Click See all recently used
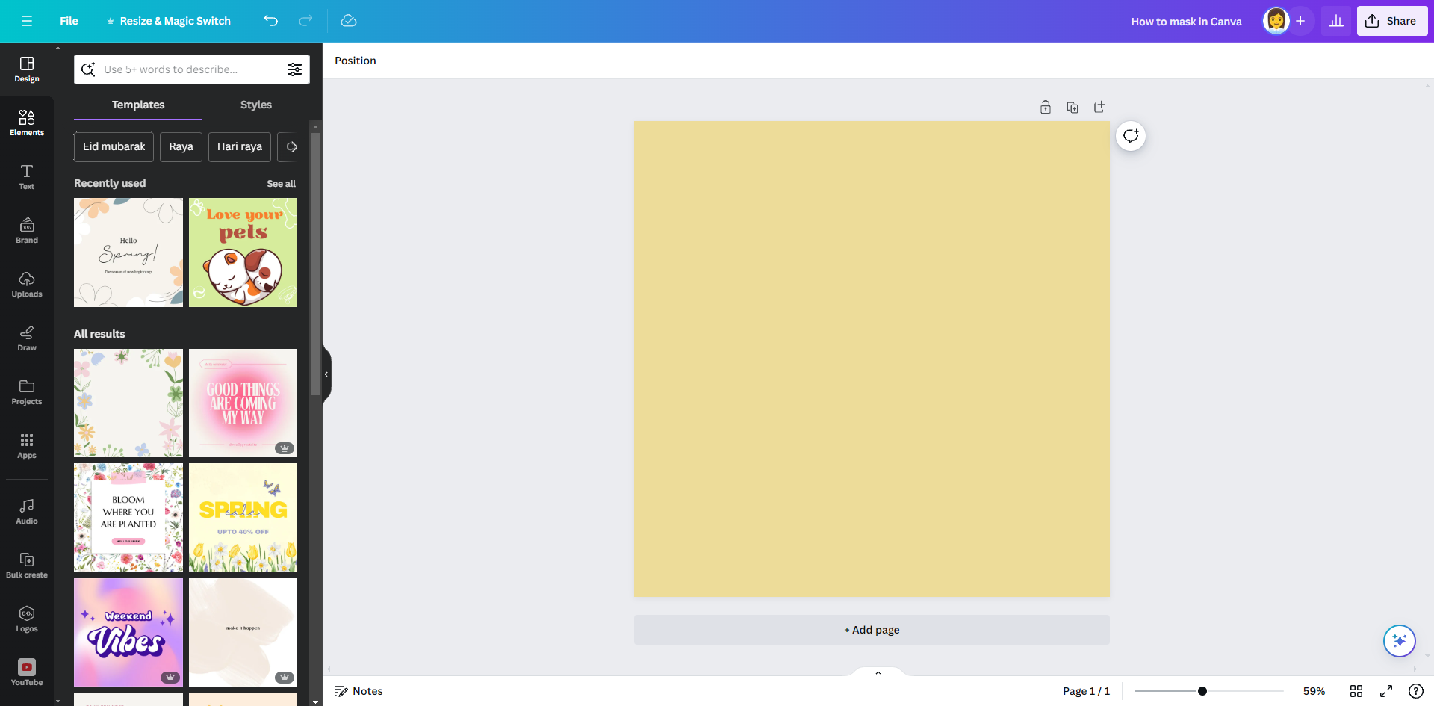The image size is (1434, 706). pos(281,184)
